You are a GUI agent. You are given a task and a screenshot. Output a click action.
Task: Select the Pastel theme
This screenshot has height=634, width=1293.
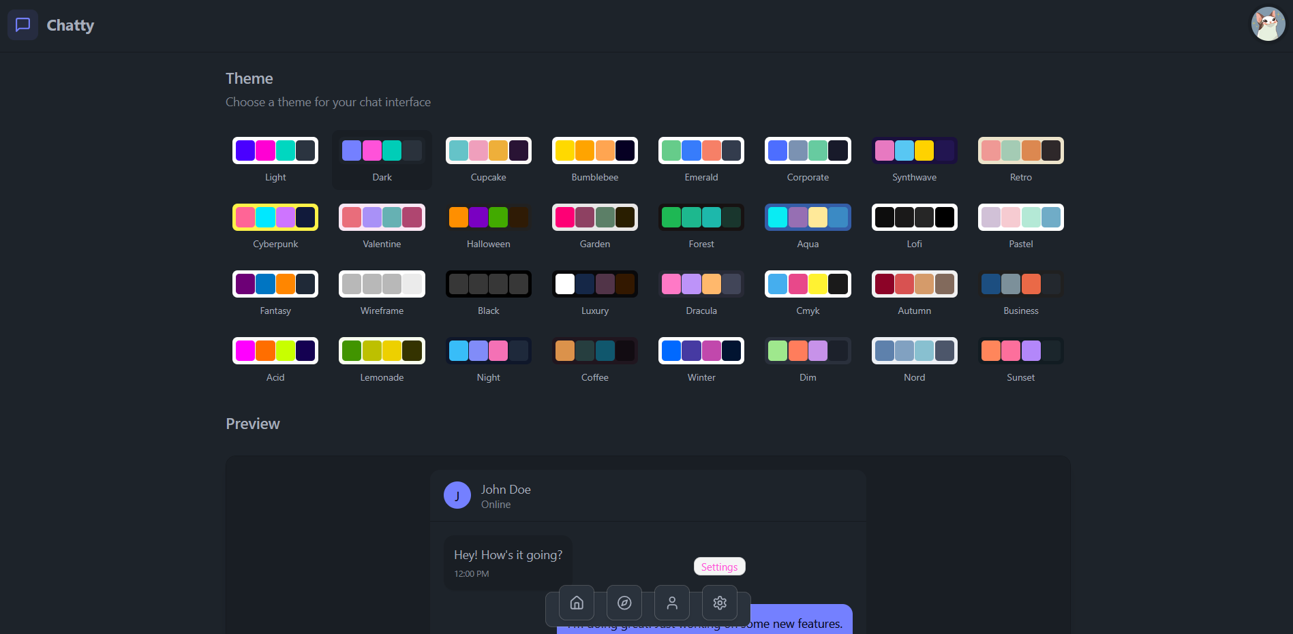click(1021, 227)
